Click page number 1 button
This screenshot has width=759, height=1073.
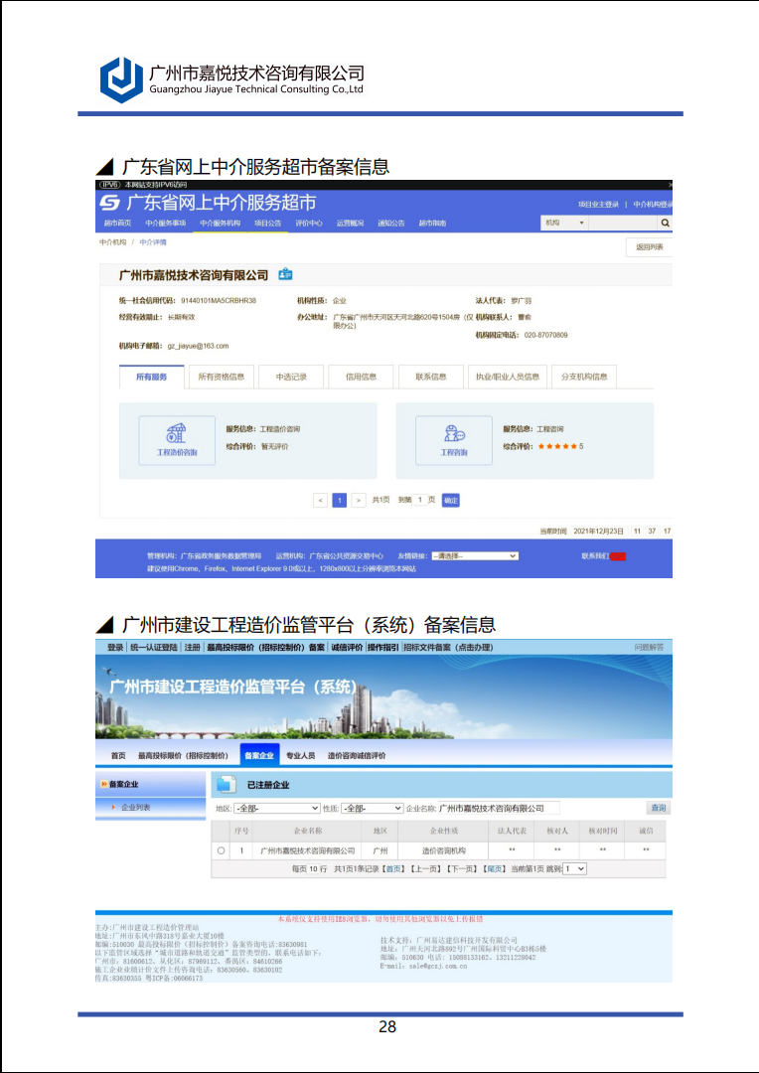point(340,500)
